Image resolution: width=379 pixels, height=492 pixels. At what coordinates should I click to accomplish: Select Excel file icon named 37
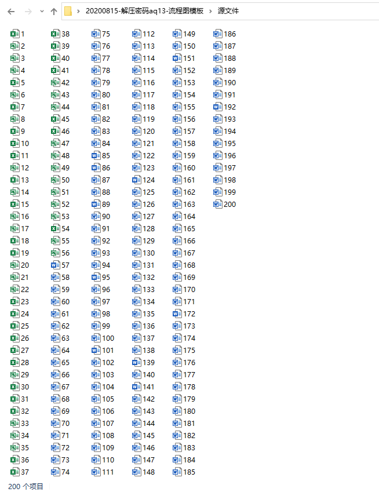point(14,472)
